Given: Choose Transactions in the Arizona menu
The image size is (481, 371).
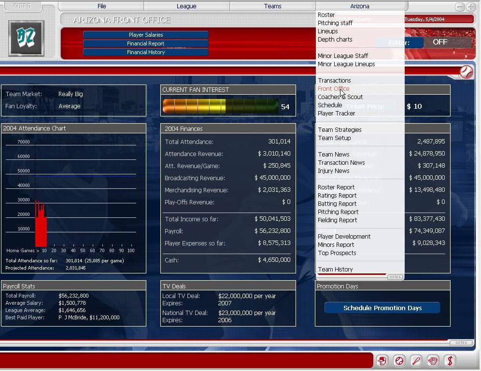Looking at the screenshot, I should click(x=334, y=81).
